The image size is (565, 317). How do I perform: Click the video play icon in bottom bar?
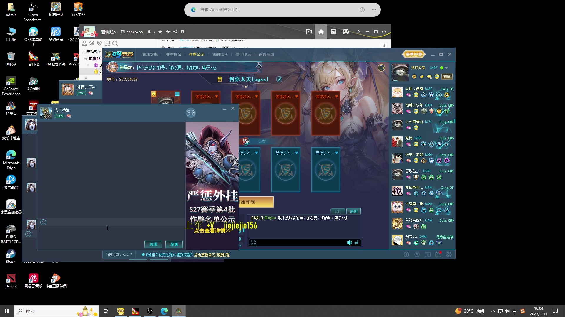(428, 254)
